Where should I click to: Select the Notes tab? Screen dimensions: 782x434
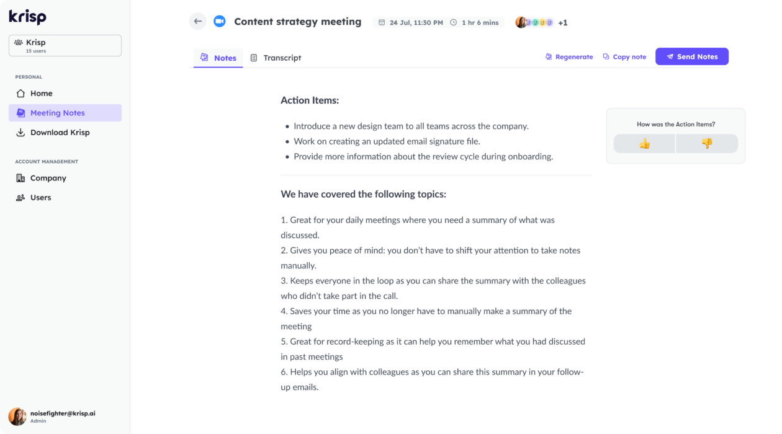(218, 58)
